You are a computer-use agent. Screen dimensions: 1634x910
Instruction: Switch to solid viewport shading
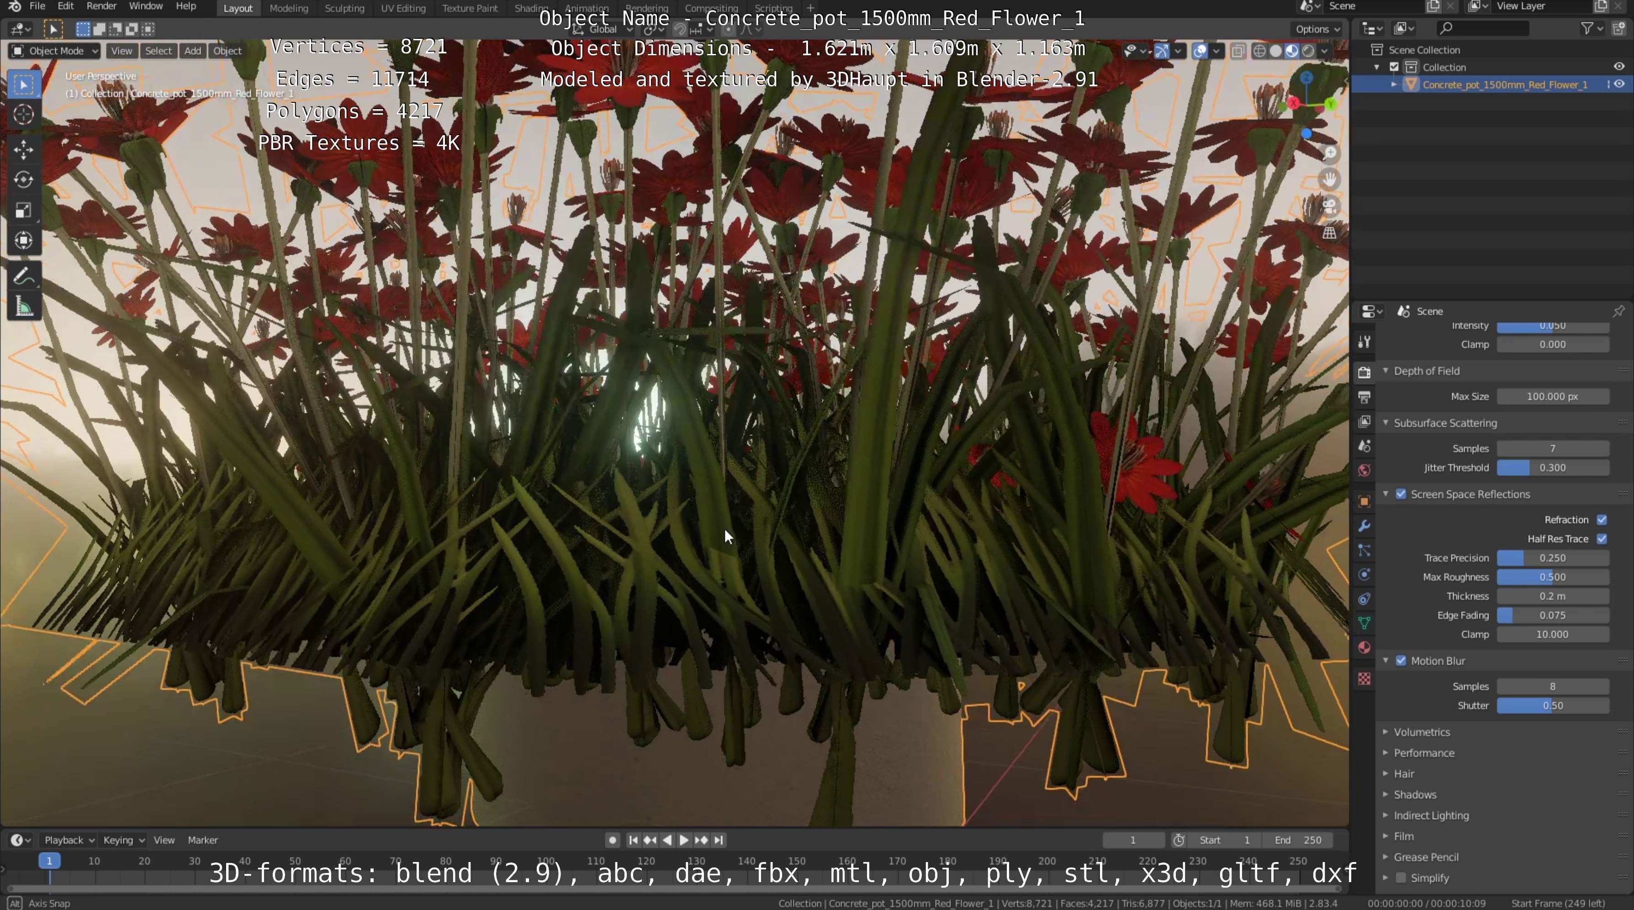[x=1275, y=51]
